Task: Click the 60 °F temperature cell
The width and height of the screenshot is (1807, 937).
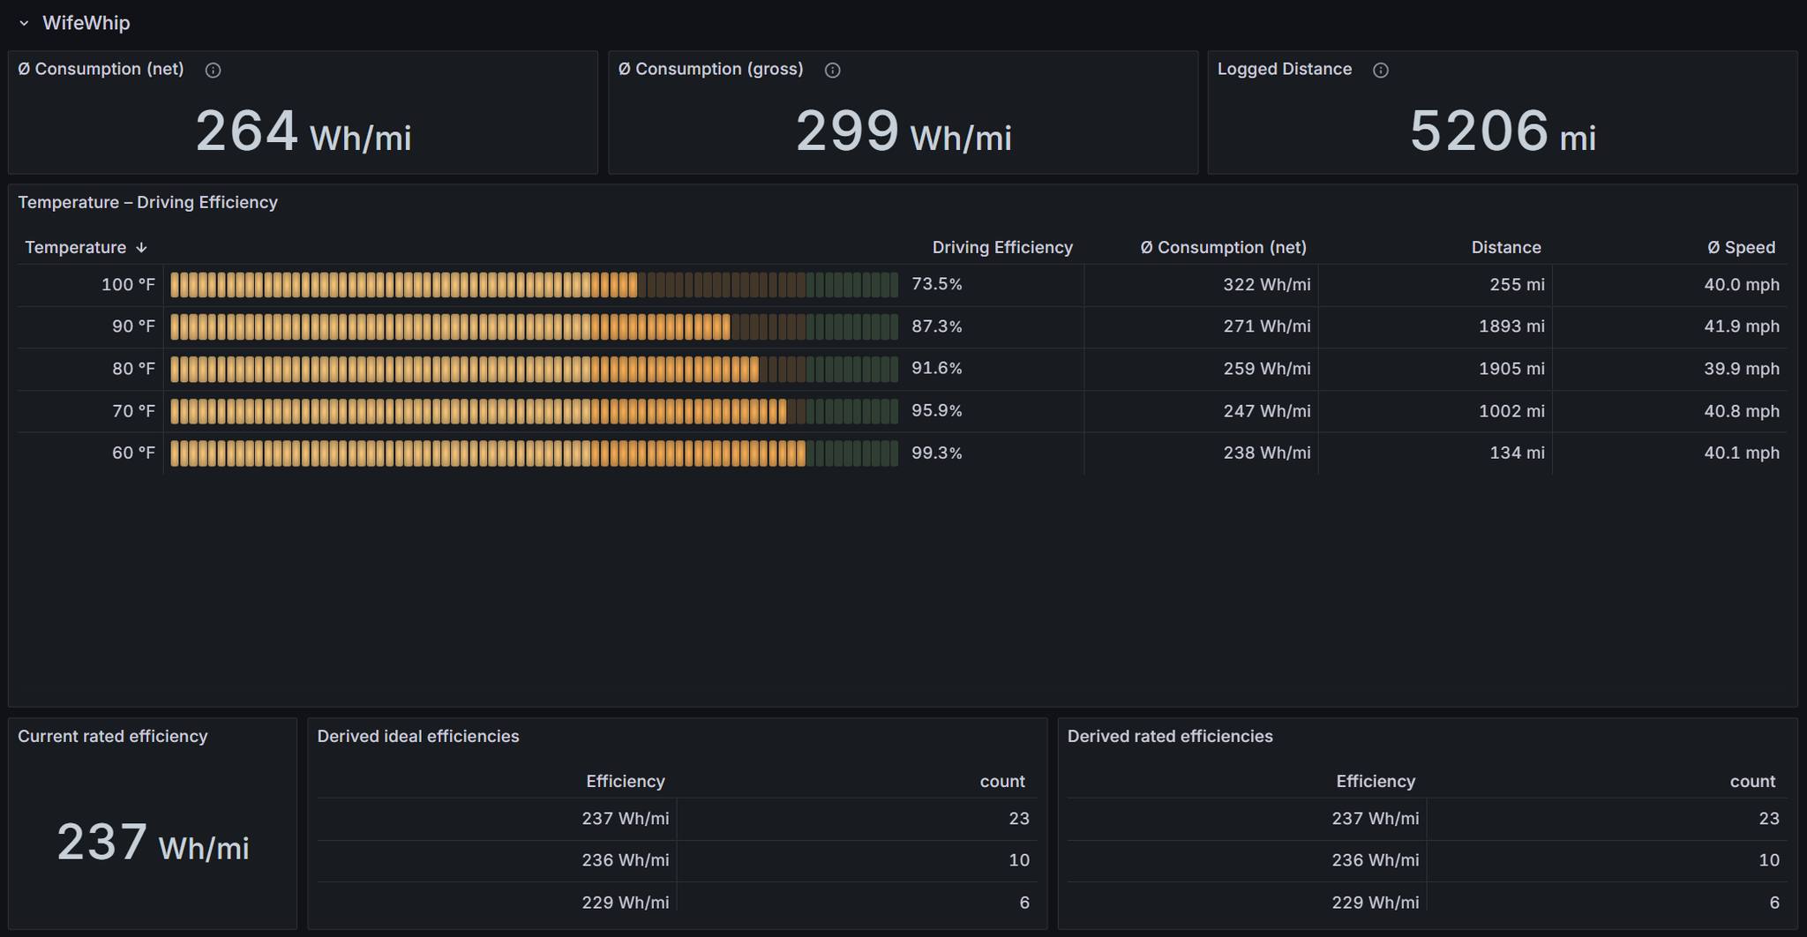Action: click(x=91, y=454)
